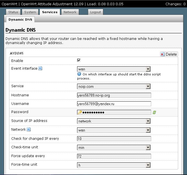Switch to the System tab
The width and height of the screenshot is (187, 175).
pyautogui.click(x=30, y=12)
